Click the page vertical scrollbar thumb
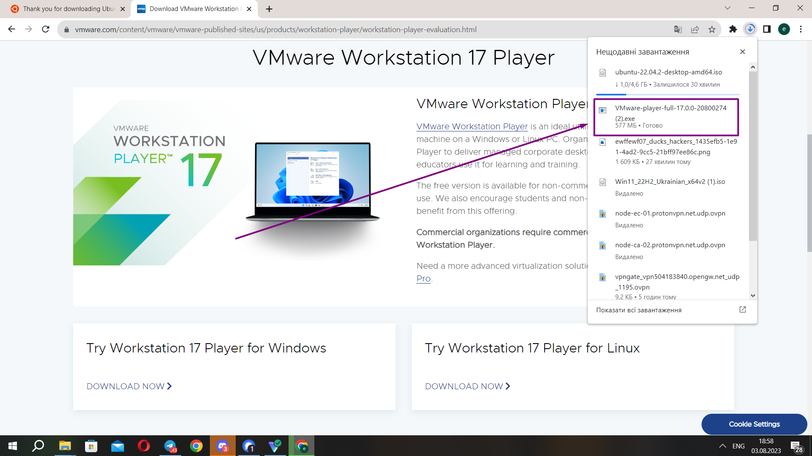812x456 pixels. pyautogui.click(x=809, y=192)
